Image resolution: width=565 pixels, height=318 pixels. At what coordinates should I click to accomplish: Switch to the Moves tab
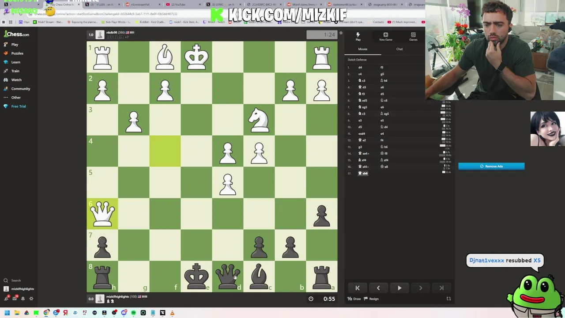tap(362, 49)
